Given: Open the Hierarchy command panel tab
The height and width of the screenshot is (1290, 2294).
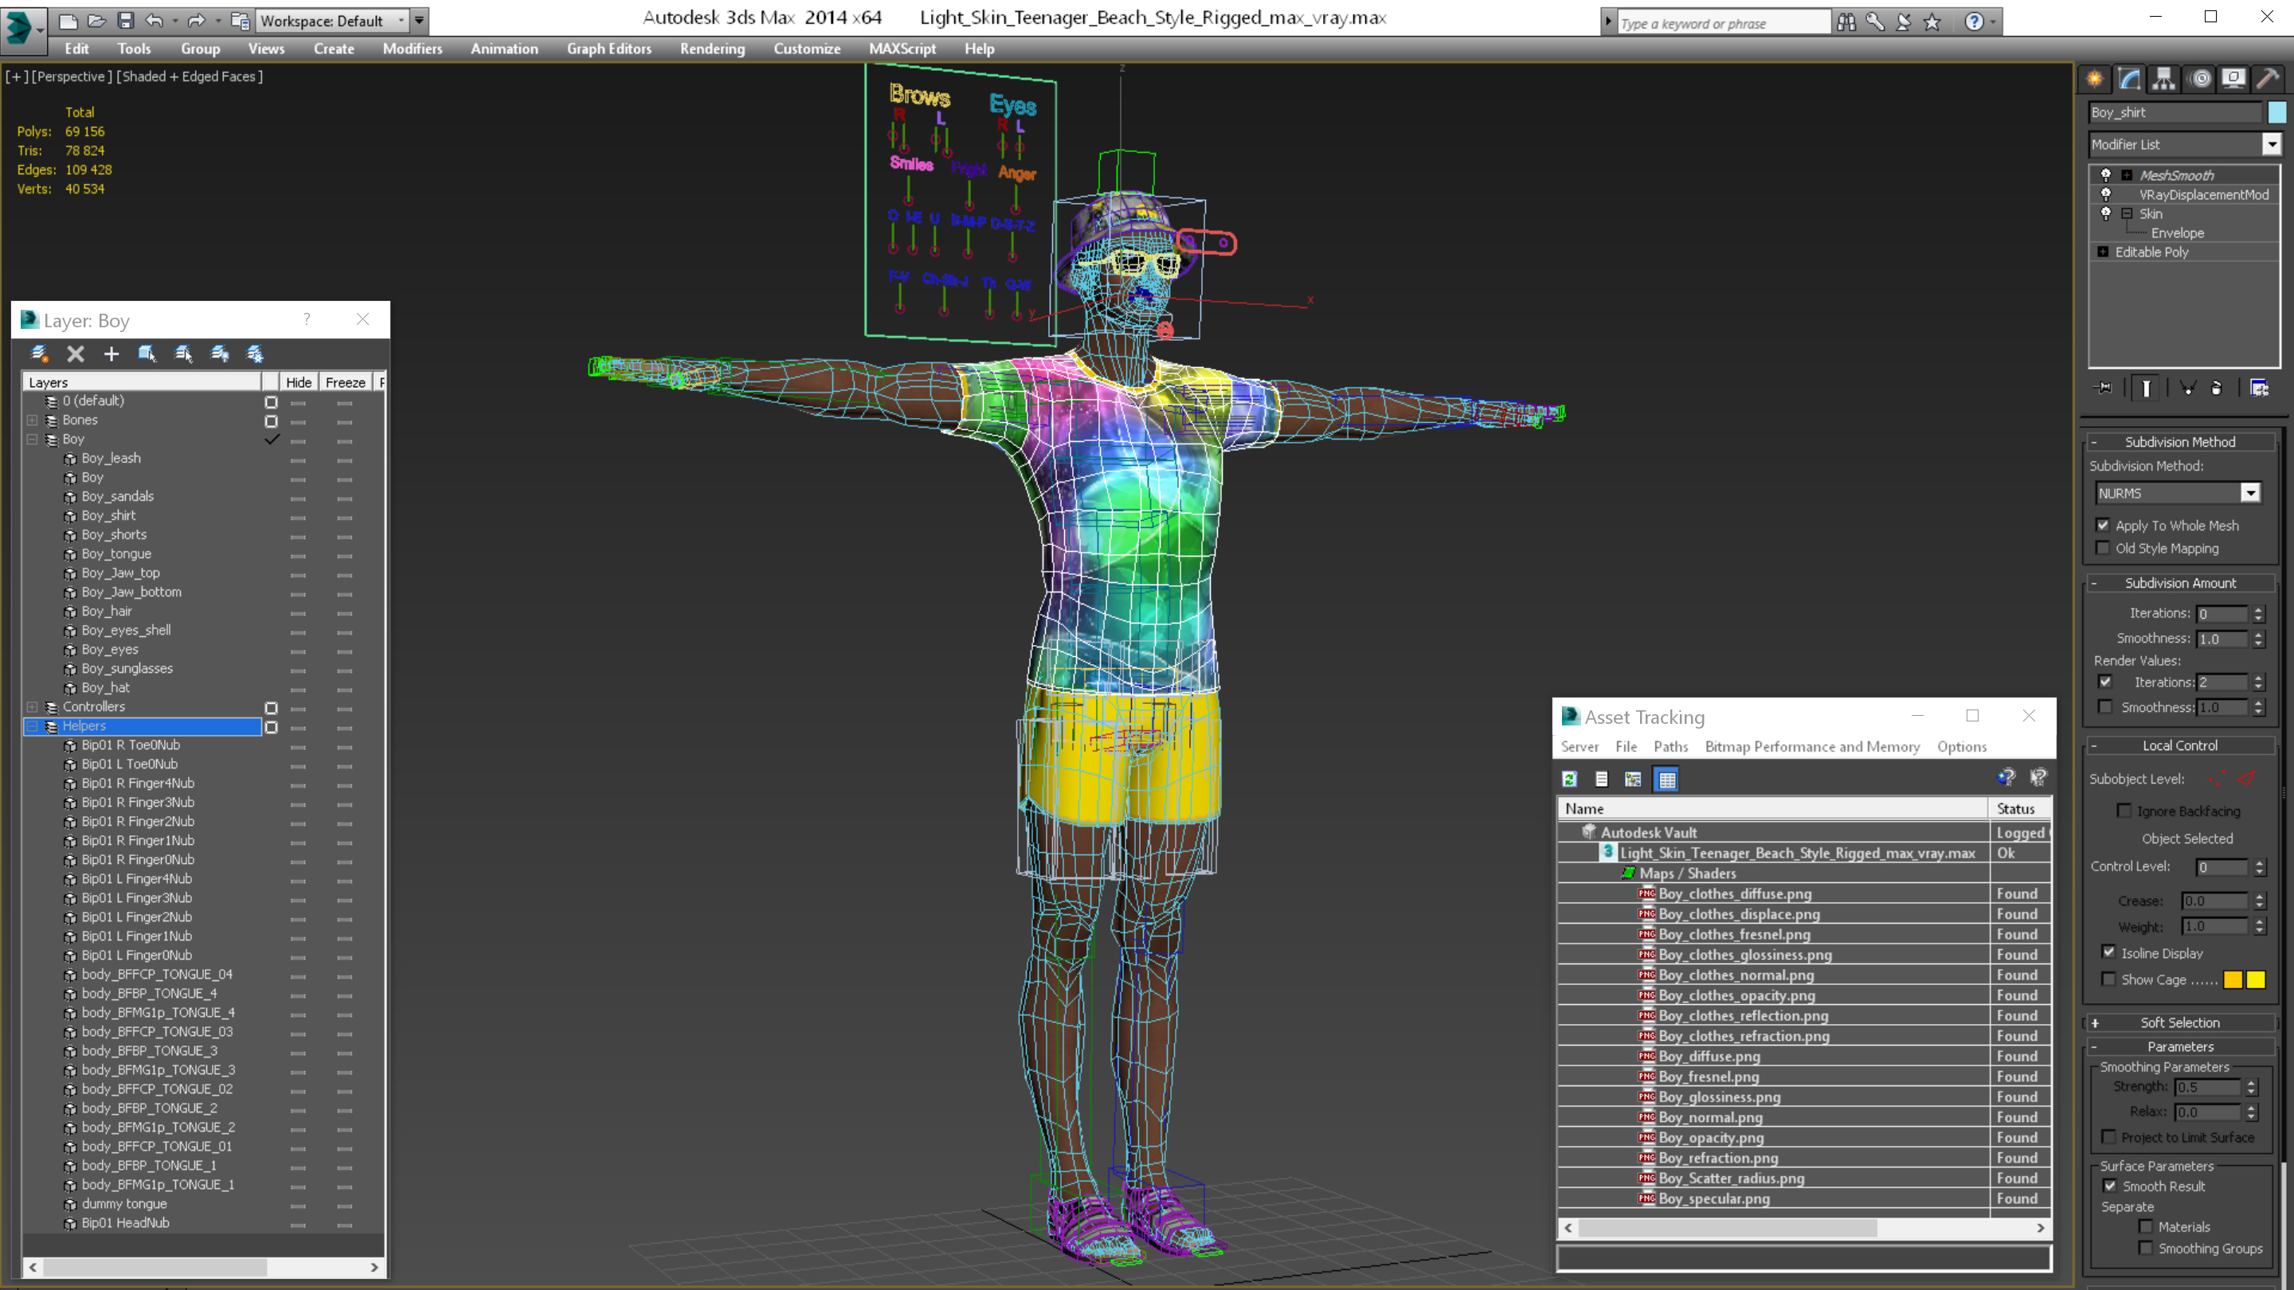Looking at the screenshot, I should (2163, 80).
